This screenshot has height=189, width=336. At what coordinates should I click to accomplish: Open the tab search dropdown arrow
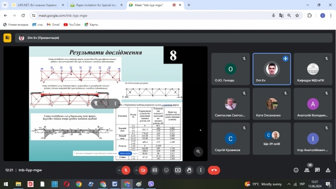pos(5,5)
